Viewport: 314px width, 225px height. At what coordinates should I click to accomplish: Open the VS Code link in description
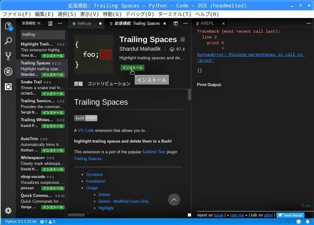pyautogui.click(x=86, y=130)
